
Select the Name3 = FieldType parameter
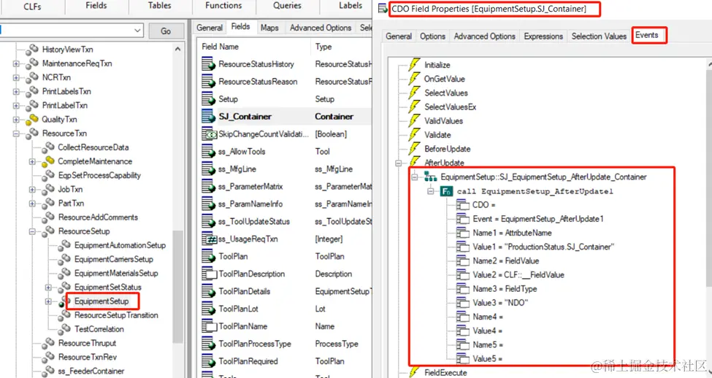[505, 289]
